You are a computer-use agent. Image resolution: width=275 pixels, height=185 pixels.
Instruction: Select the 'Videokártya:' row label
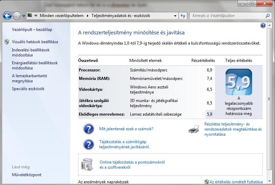point(91,89)
